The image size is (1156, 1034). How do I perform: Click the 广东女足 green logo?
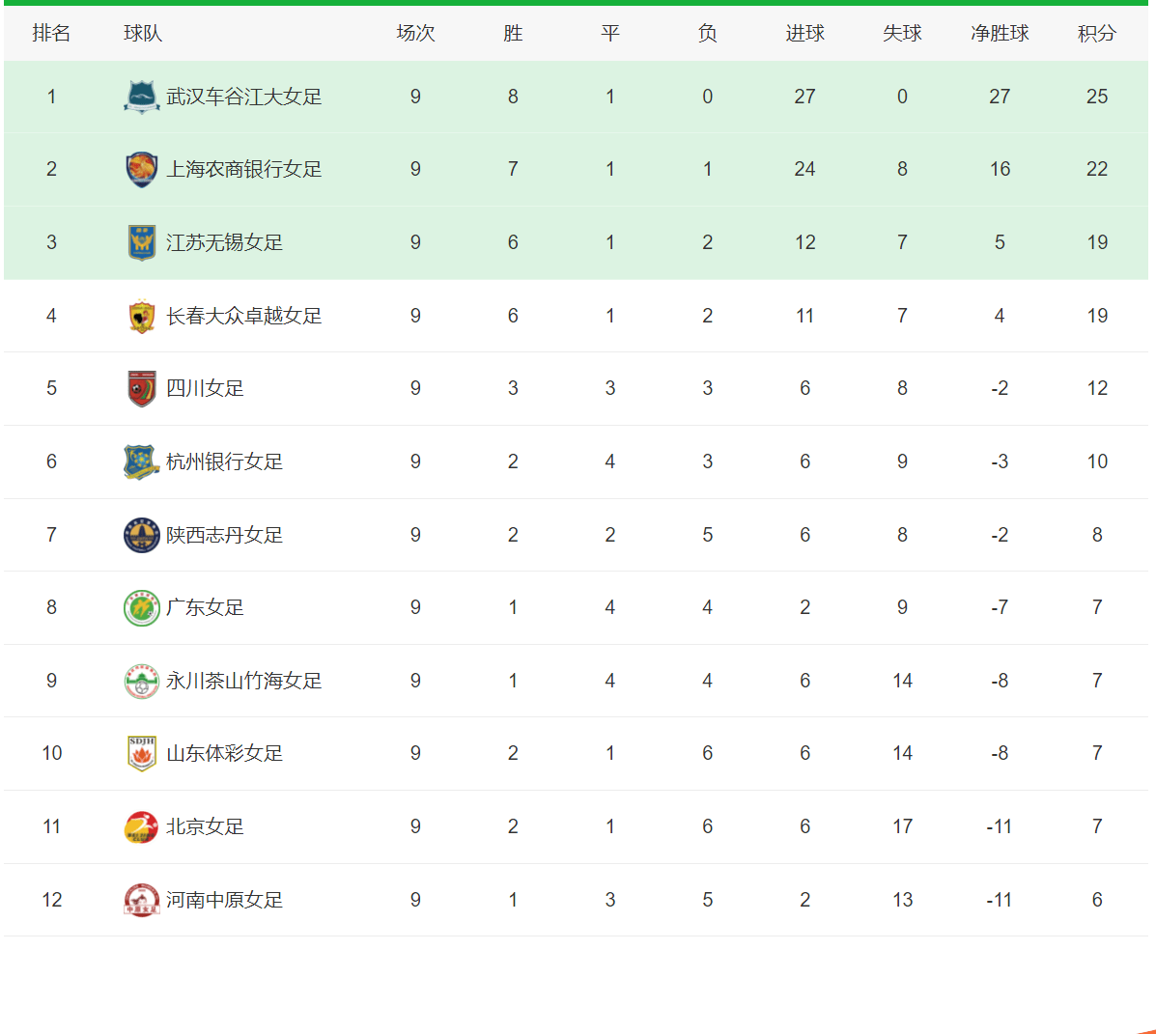tap(142, 607)
